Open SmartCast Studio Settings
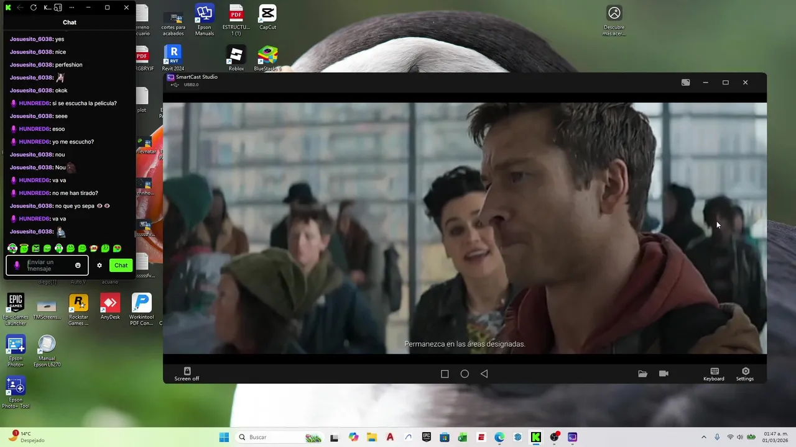Screen dimensions: 796x447 745,374
